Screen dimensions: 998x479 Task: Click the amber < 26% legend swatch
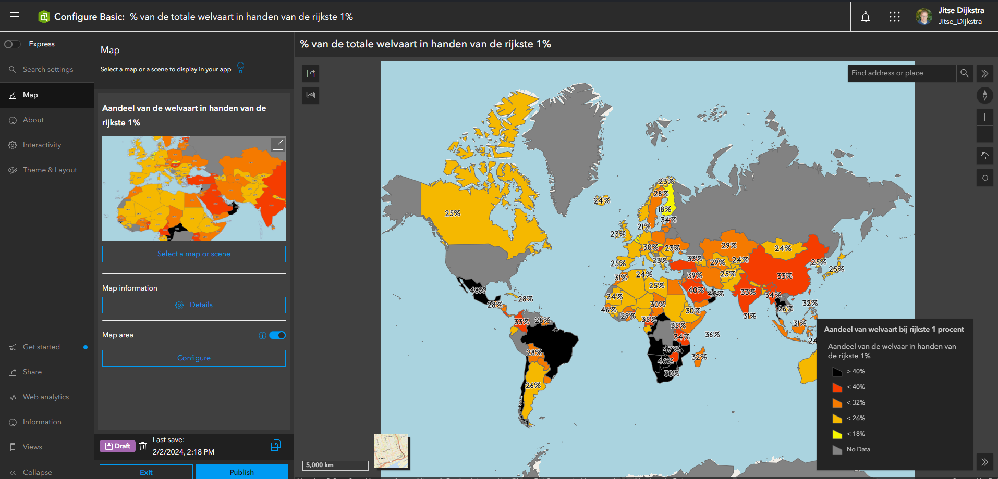(837, 419)
